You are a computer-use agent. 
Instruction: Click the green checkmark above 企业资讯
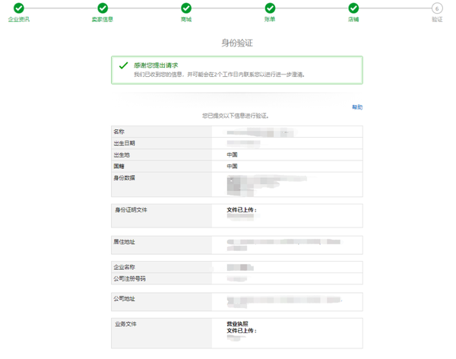pyautogui.click(x=19, y=8)
